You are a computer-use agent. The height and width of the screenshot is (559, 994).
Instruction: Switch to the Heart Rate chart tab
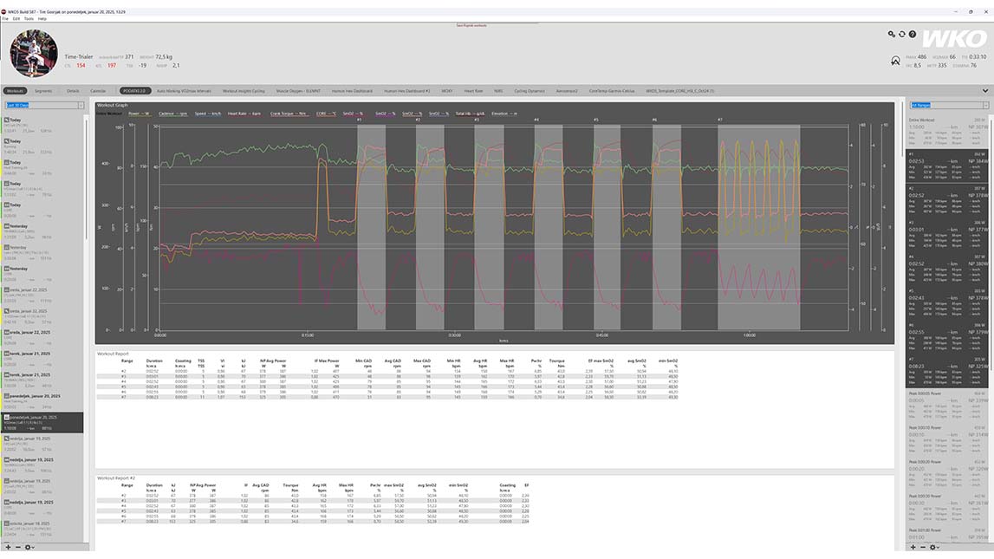point(473,90)
